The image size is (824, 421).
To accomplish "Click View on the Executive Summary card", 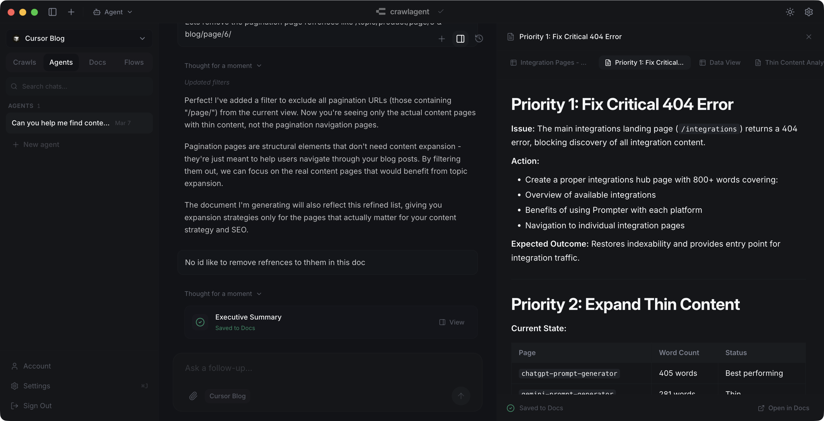I will click(452, 322).
